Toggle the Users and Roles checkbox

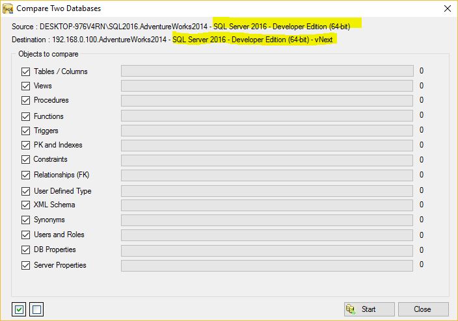[26, 235]
